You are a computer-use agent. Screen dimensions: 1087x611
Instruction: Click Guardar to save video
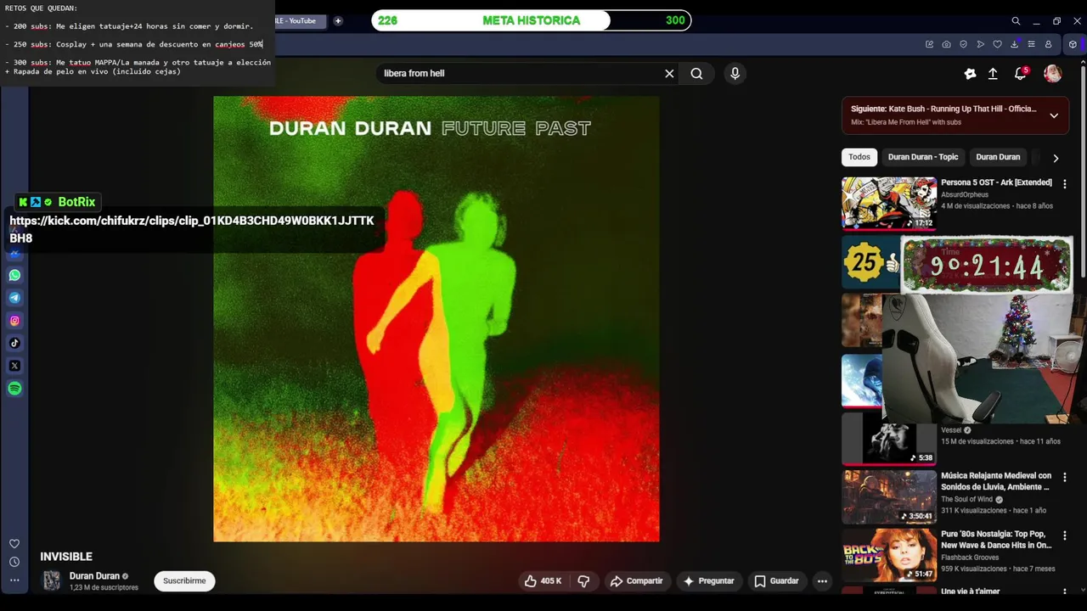[x=776, y=580]
